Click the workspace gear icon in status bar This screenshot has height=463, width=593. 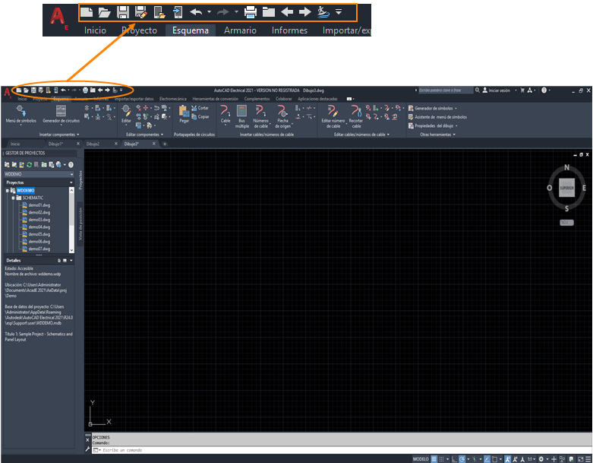click(541, 459)
